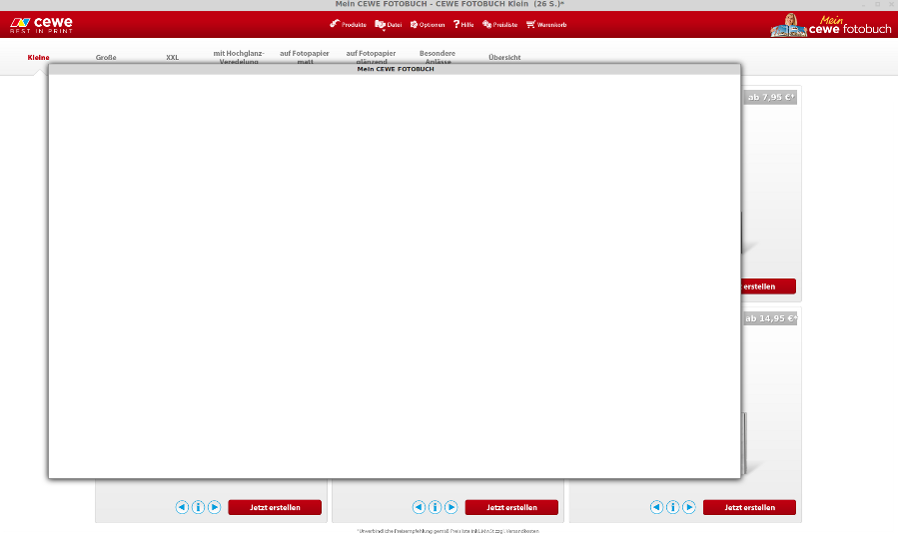898x535 pixels.
Task: Close the application window
Action: point(891,4)
